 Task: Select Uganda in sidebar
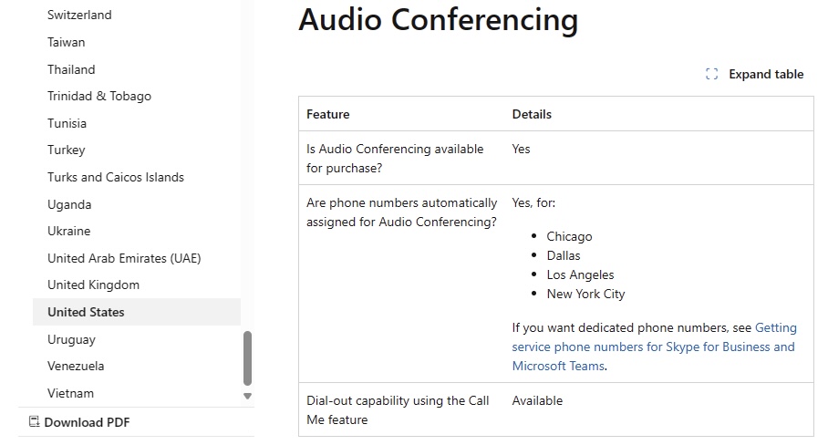pyautogui.click(x=69, y=205)
